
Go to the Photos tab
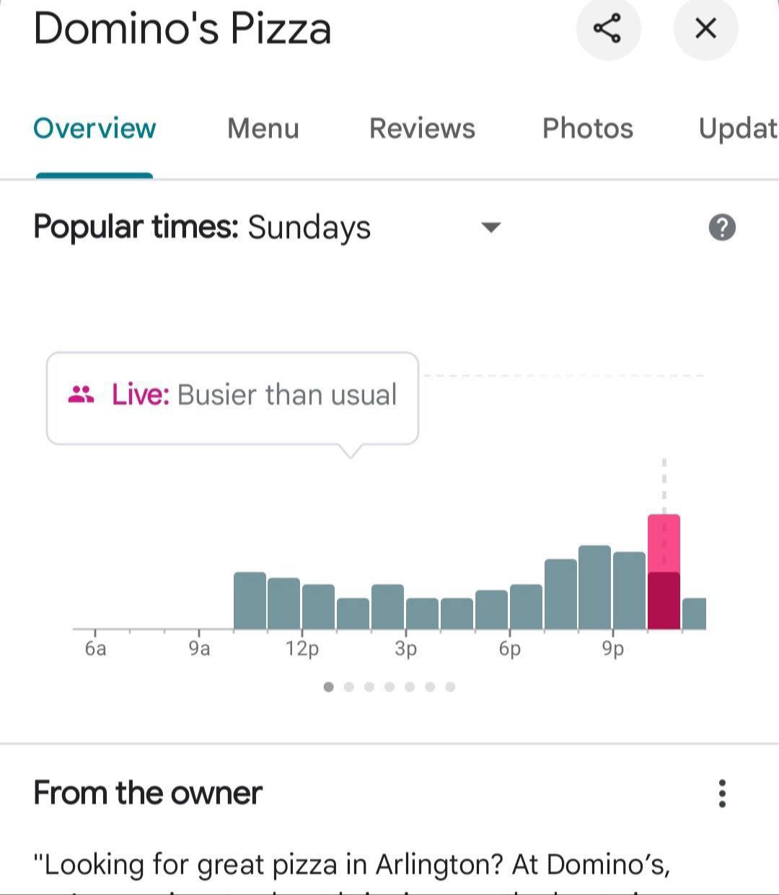[x=587, y=128]
